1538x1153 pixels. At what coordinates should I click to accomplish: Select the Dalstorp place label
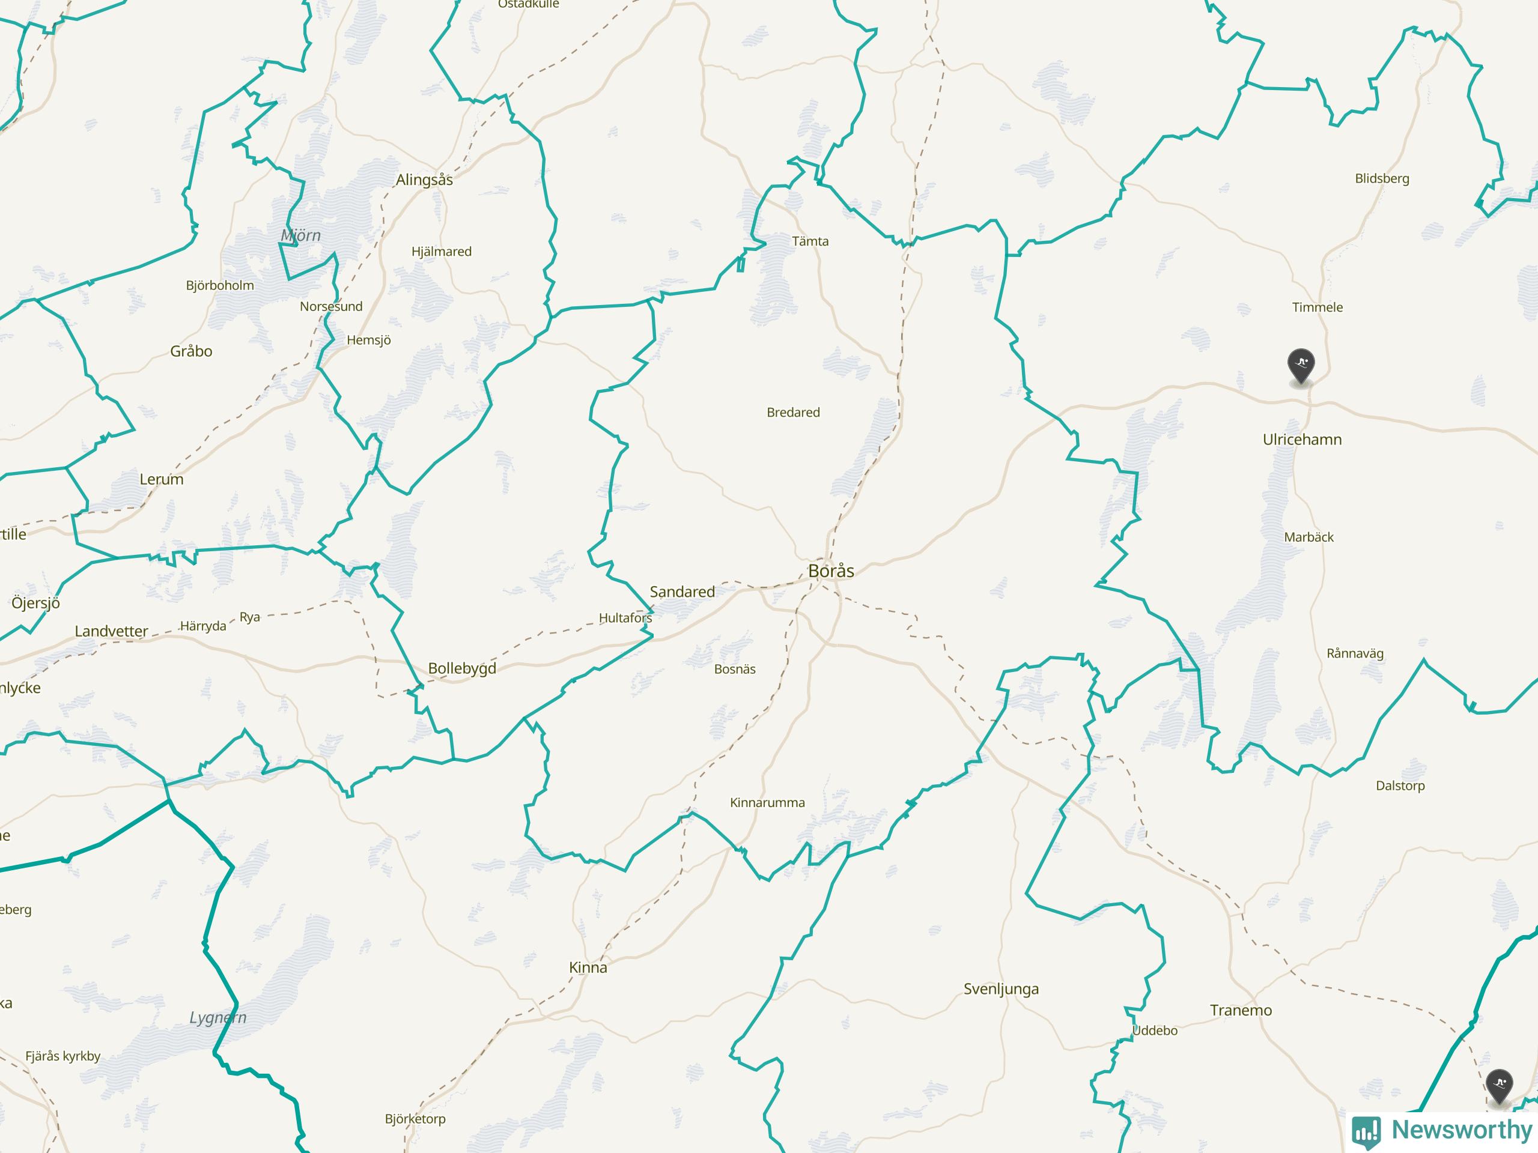pyautogui.click(x=1400, y=785)
